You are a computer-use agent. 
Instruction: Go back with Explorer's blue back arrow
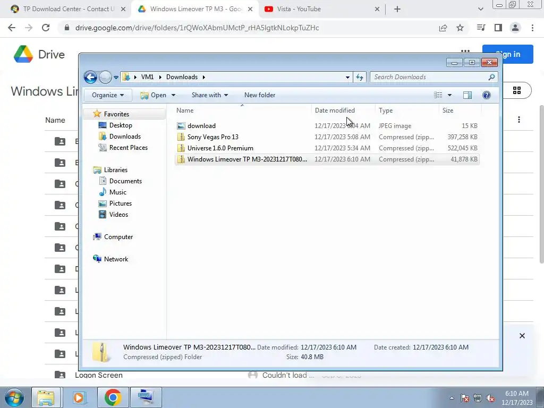pyautogui.click(x=90, y=77)
